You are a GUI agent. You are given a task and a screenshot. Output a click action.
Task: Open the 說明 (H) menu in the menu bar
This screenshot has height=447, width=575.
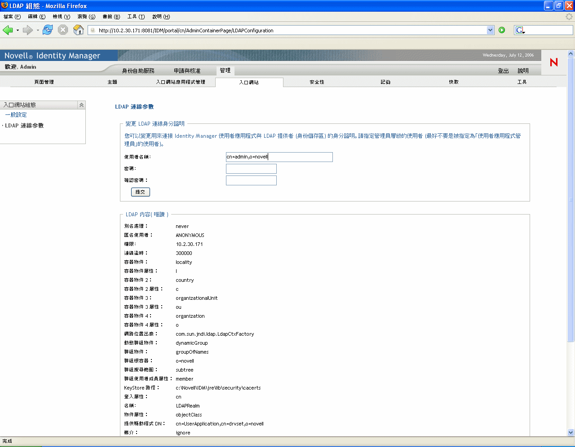[x=161, y=17]
